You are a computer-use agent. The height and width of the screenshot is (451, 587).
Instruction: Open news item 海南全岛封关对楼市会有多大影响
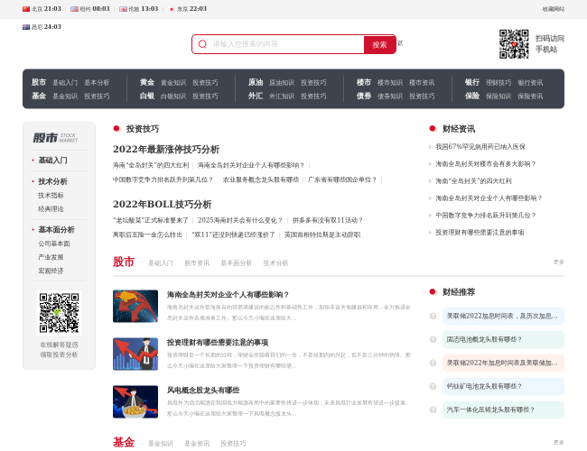[x=486, y=164]
